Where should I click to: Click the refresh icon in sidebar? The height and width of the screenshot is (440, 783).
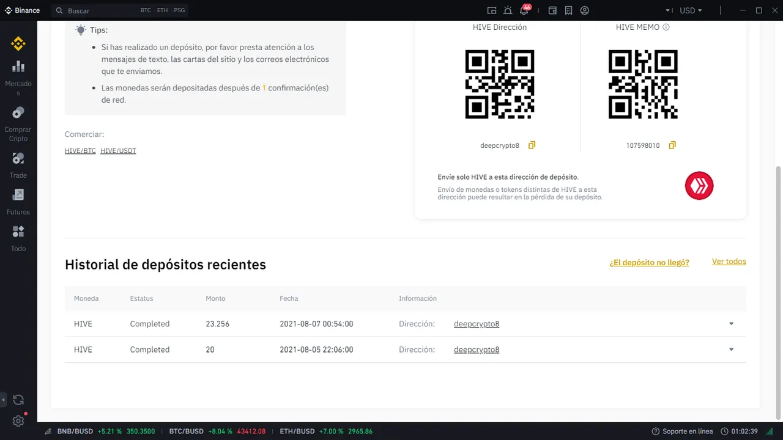[18, 400]
